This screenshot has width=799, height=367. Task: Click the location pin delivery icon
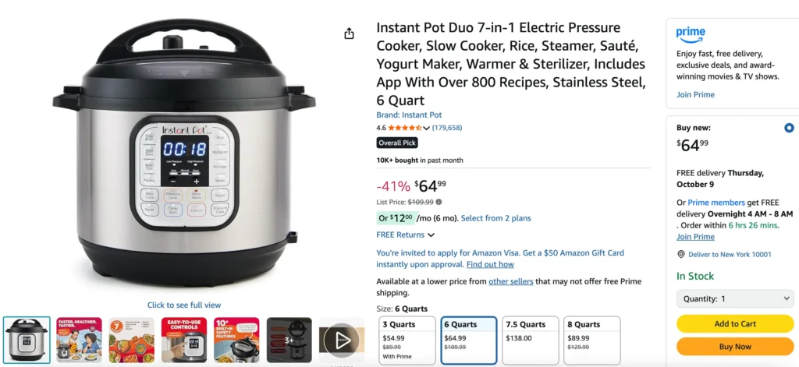(x=680, y=255)
